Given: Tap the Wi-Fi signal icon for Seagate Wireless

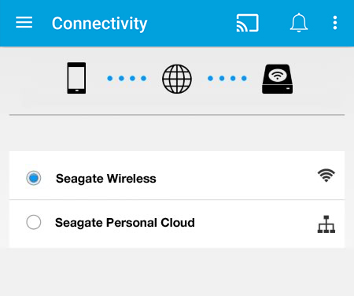Looking at the screenshot, I should click(326, 176).
